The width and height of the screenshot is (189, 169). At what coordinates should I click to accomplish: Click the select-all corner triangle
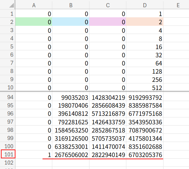tap(9, 5)
